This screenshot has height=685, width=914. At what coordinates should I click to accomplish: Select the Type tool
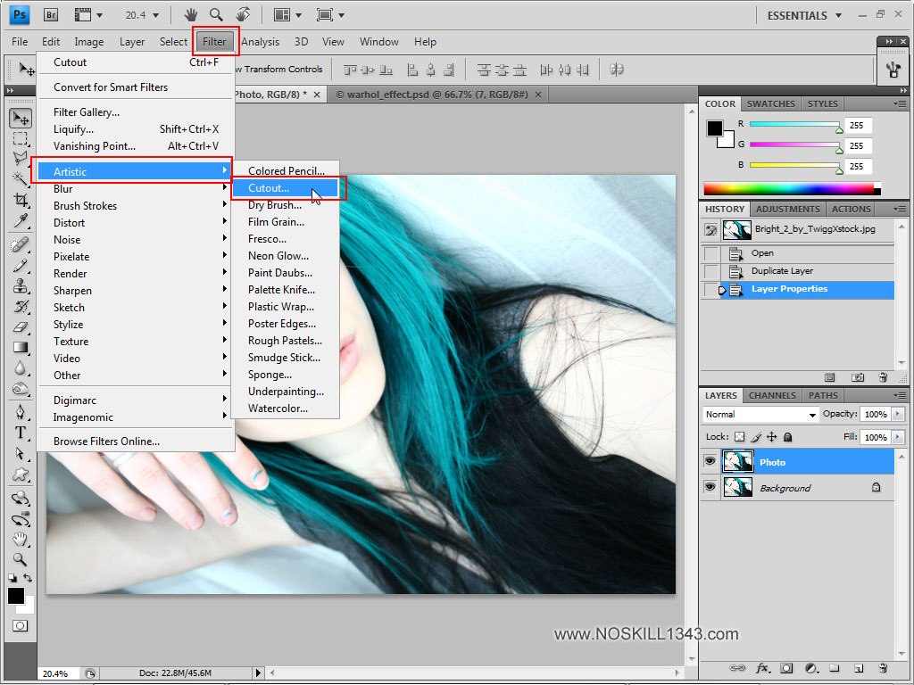21,433
